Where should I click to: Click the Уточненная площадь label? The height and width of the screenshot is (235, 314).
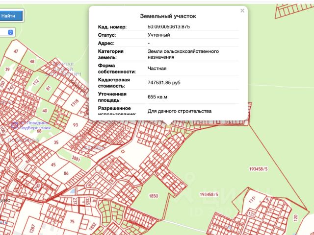click(112, 97)
